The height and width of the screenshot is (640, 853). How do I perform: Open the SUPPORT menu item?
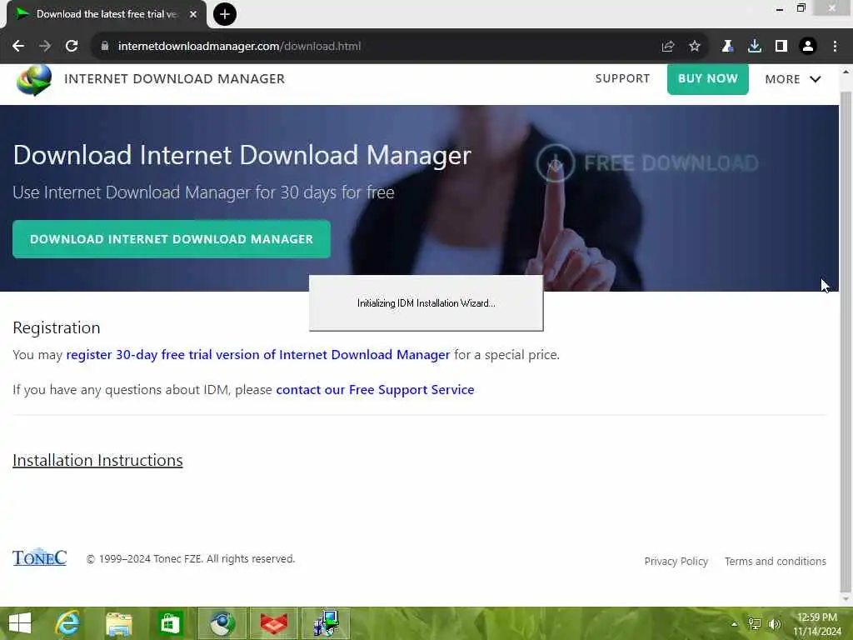click(x=622, y=78)
